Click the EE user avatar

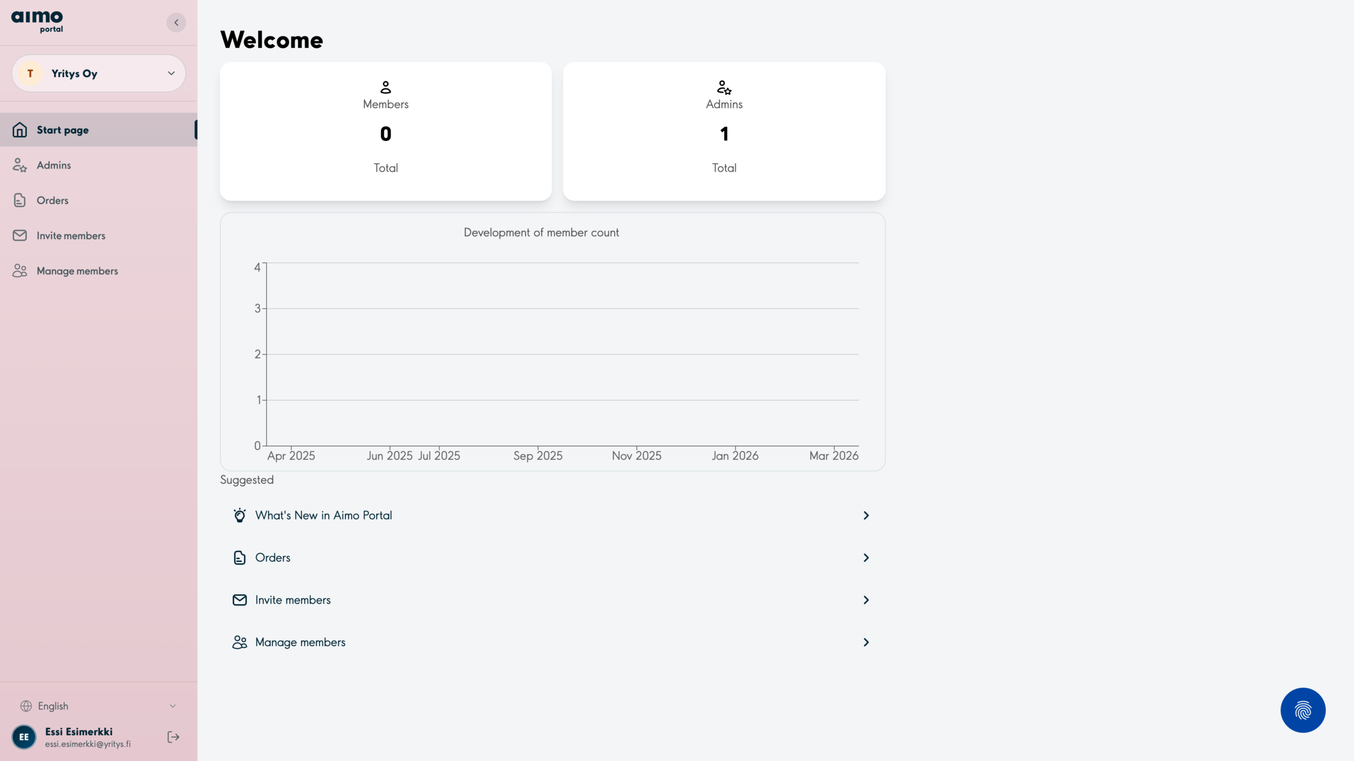[24, 737]
